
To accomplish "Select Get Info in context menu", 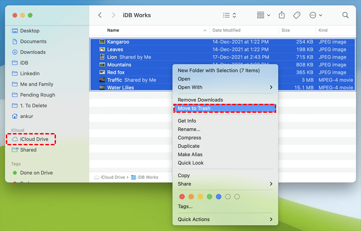I will (187, 121).
